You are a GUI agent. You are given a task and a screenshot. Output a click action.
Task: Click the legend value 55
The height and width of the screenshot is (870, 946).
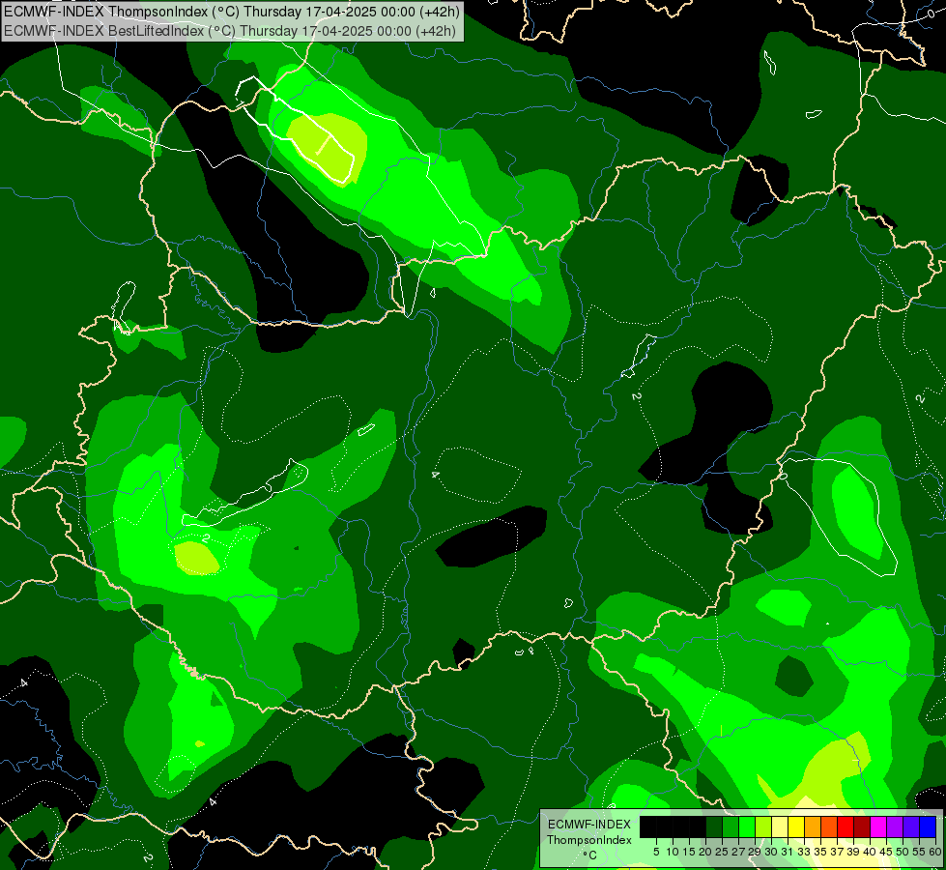(919, 852)
